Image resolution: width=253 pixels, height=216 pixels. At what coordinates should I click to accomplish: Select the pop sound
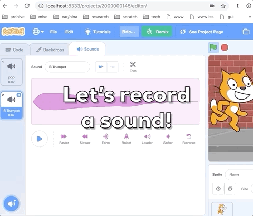[12, 72]
